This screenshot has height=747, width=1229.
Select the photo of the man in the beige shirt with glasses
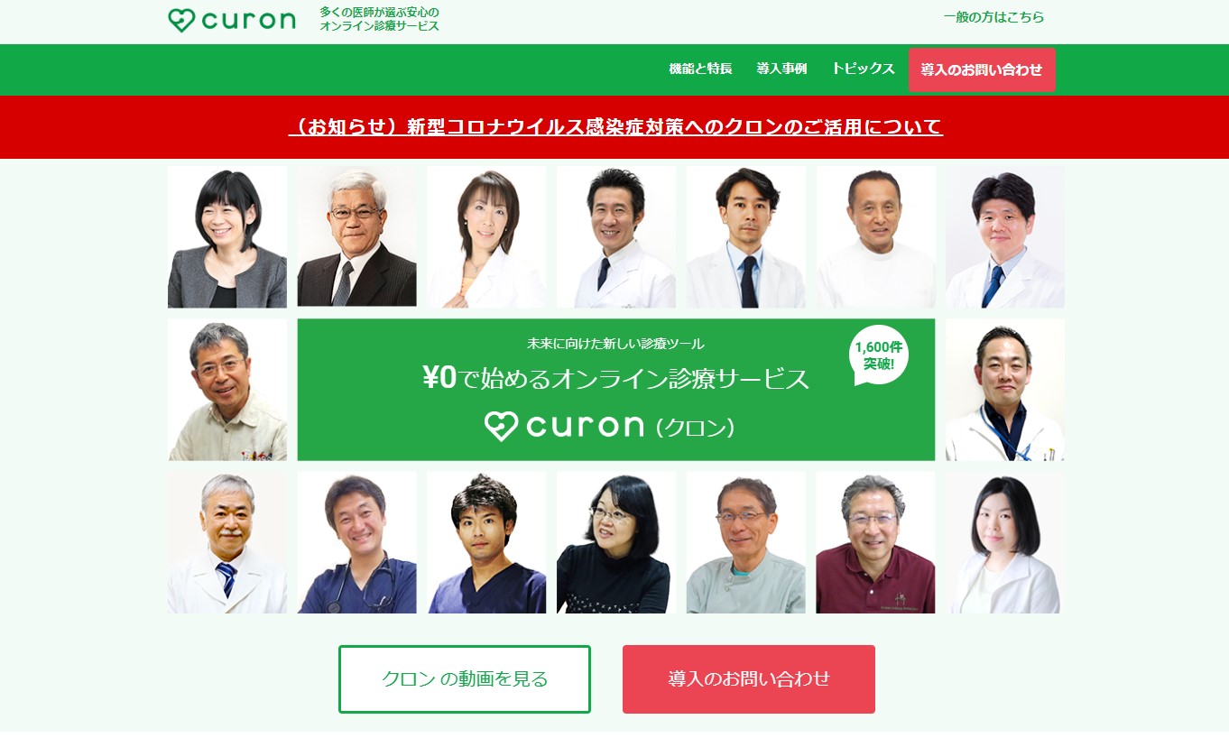point(227,390)
